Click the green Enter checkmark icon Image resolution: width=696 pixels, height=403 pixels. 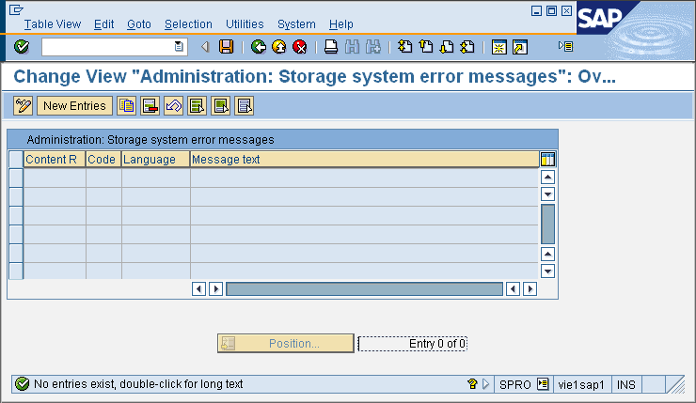(x=22, y=47)
